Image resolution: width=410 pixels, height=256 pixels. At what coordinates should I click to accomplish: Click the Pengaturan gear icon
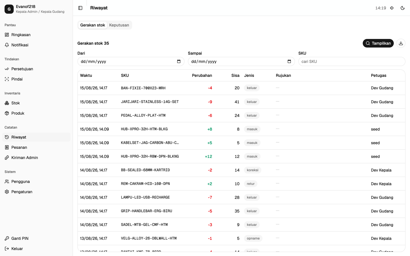click(x=7, y=192)
